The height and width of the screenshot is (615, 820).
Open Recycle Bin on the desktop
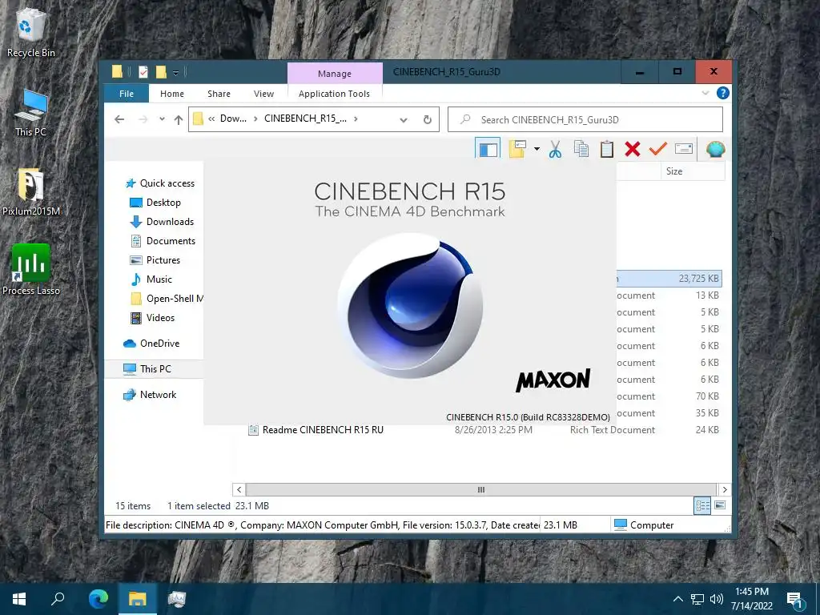pos(31,32)
